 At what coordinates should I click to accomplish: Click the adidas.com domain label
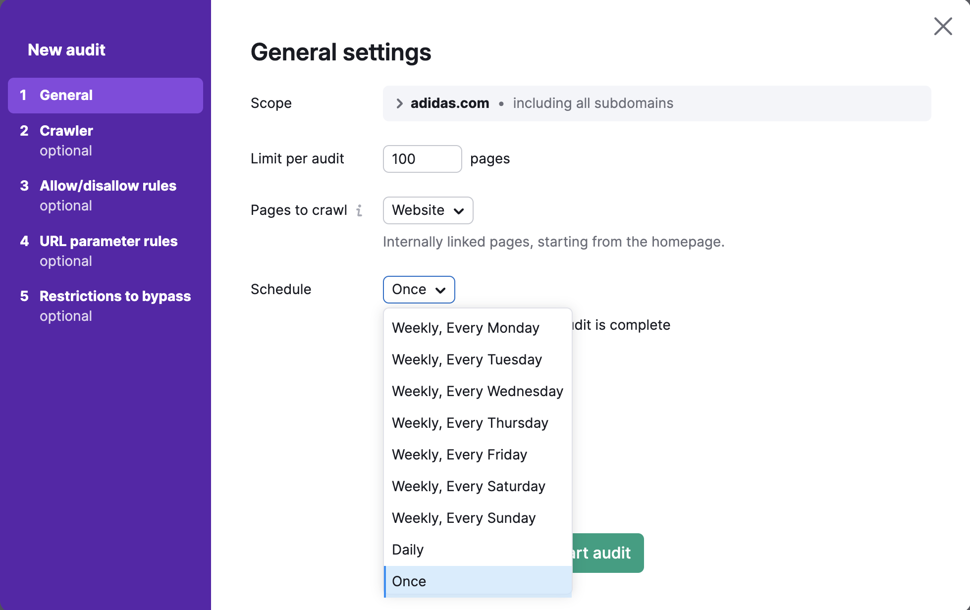pos(449,103)
